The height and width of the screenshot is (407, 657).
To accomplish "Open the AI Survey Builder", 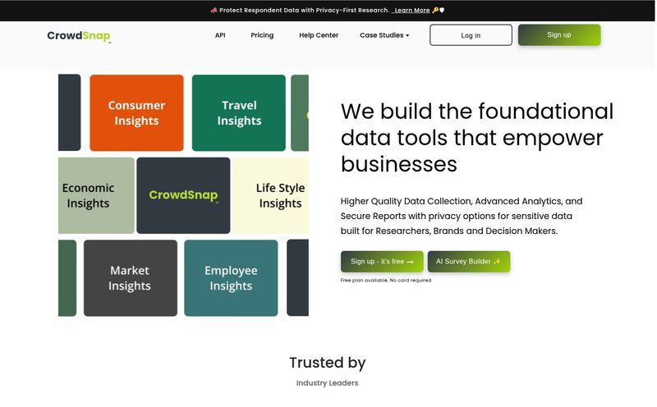I will (x=468, y=262).
